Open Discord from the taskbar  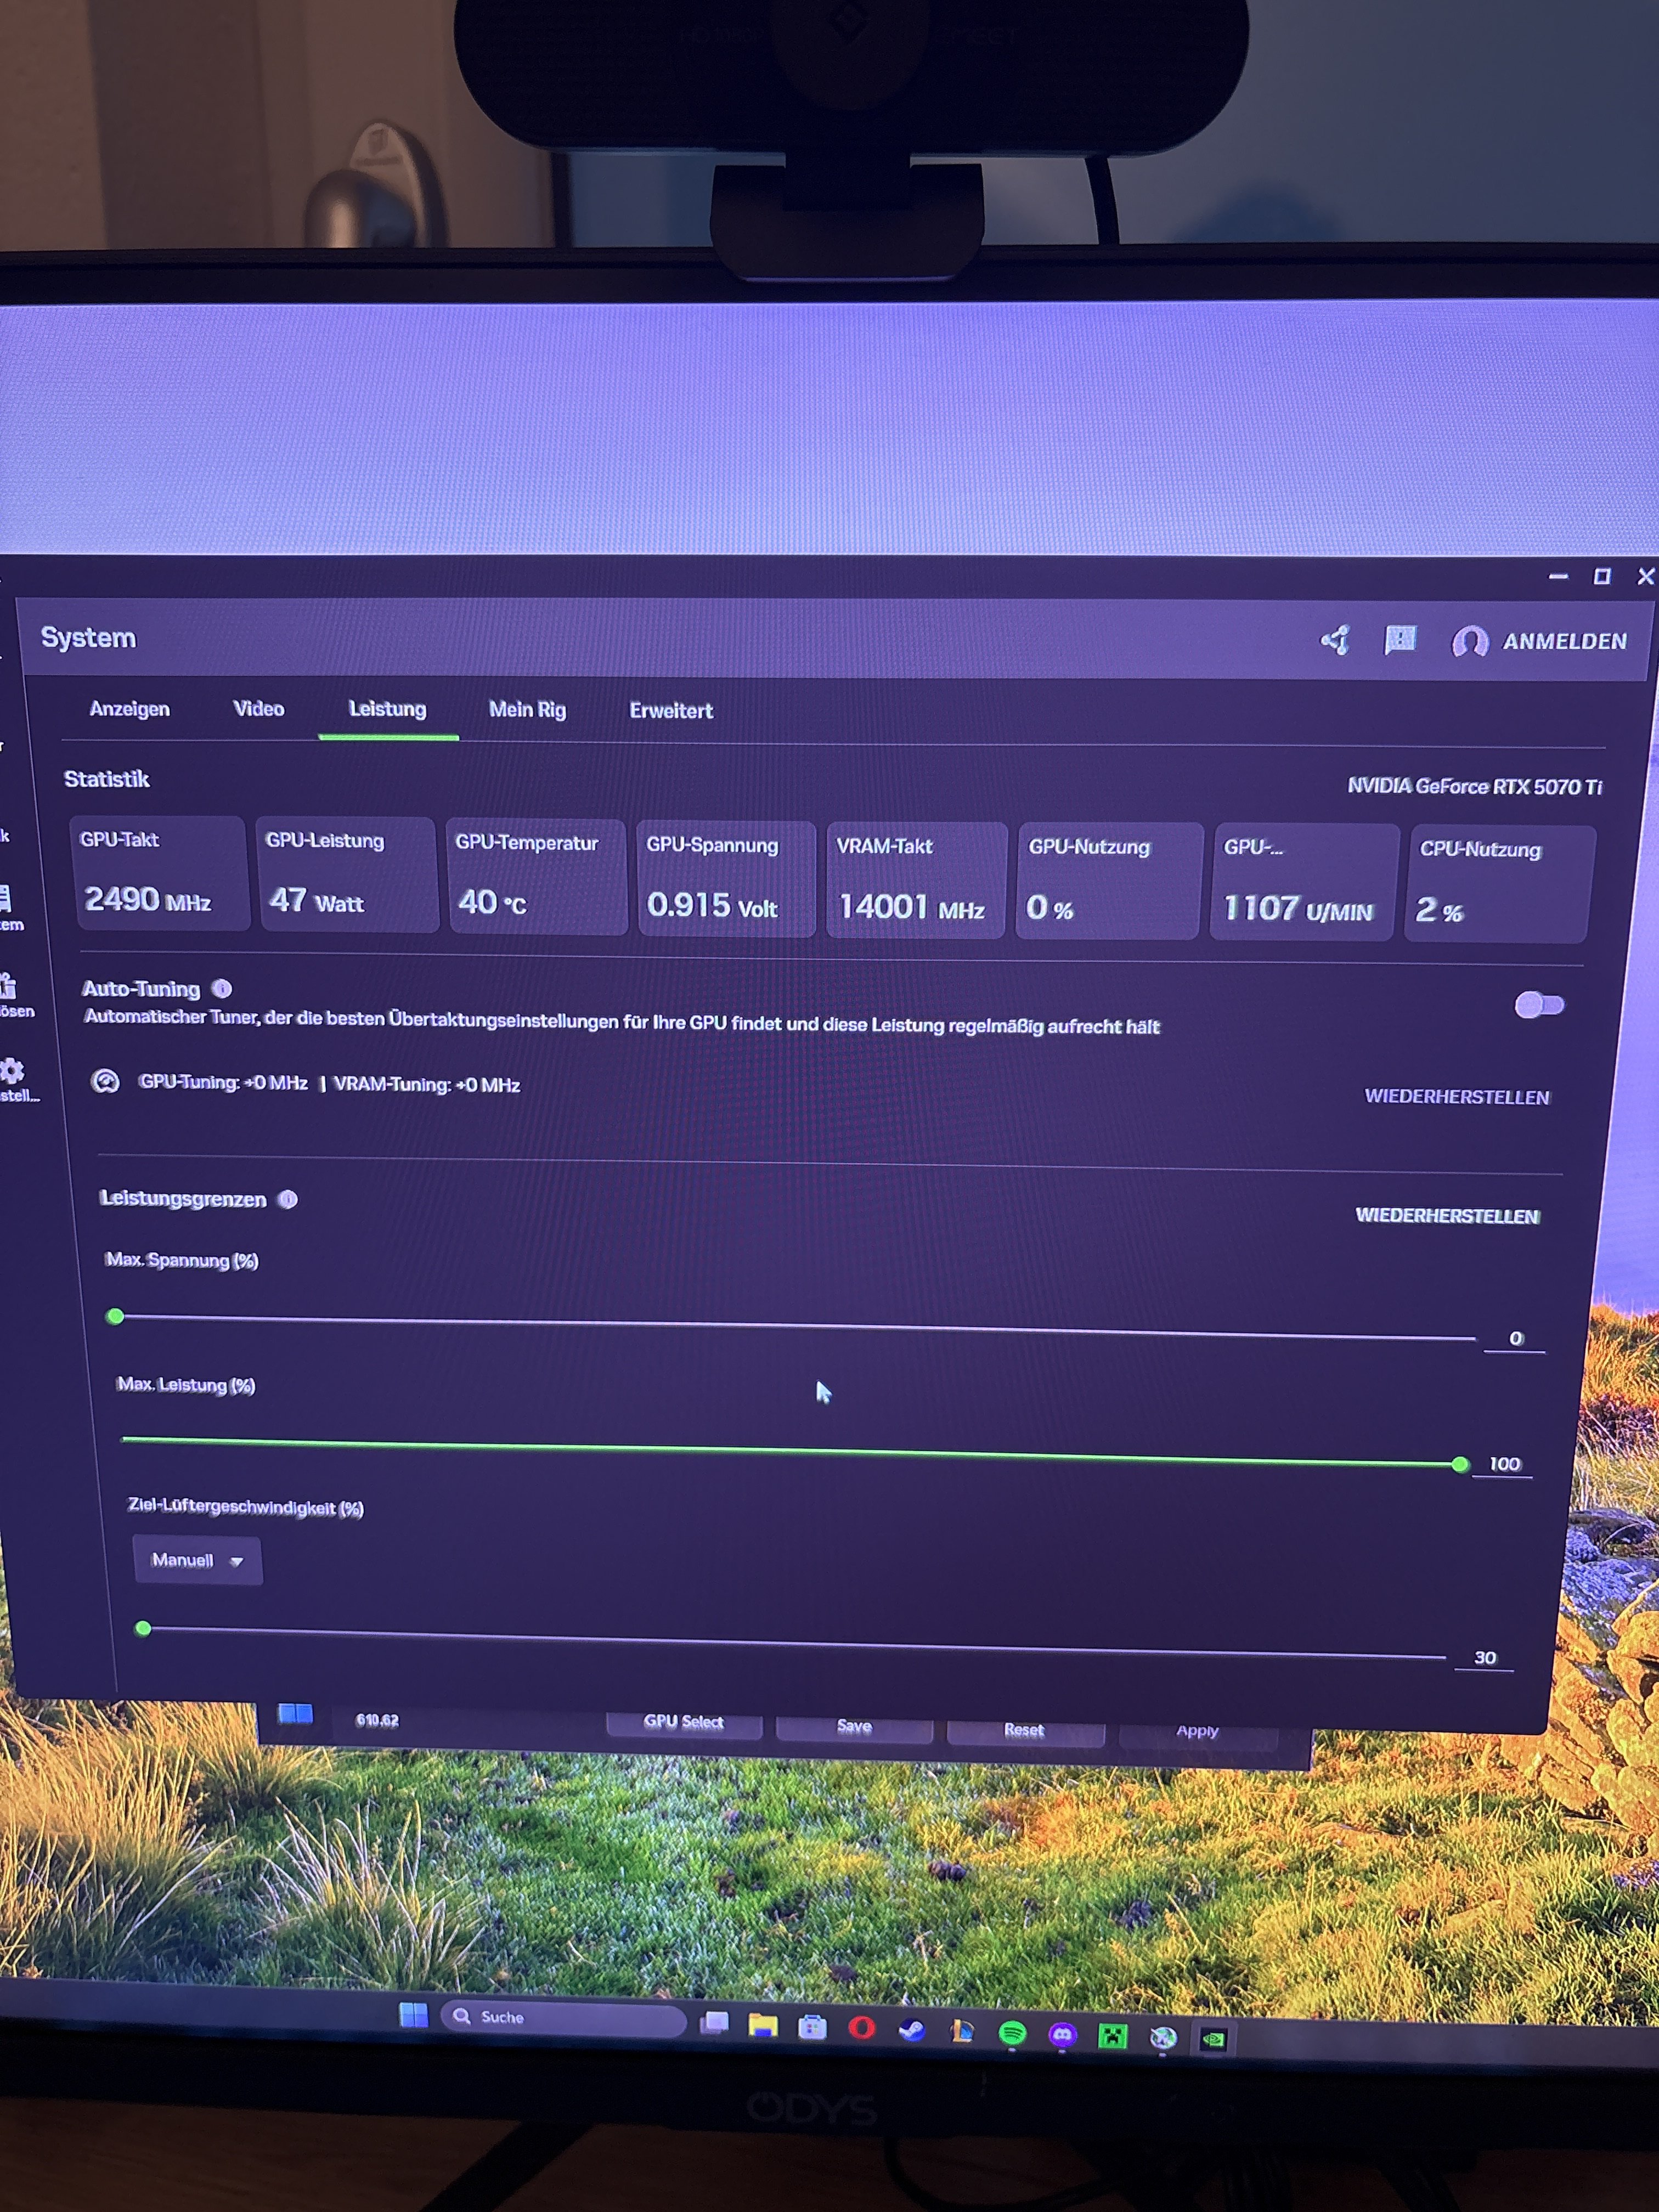point(1062,2035)
